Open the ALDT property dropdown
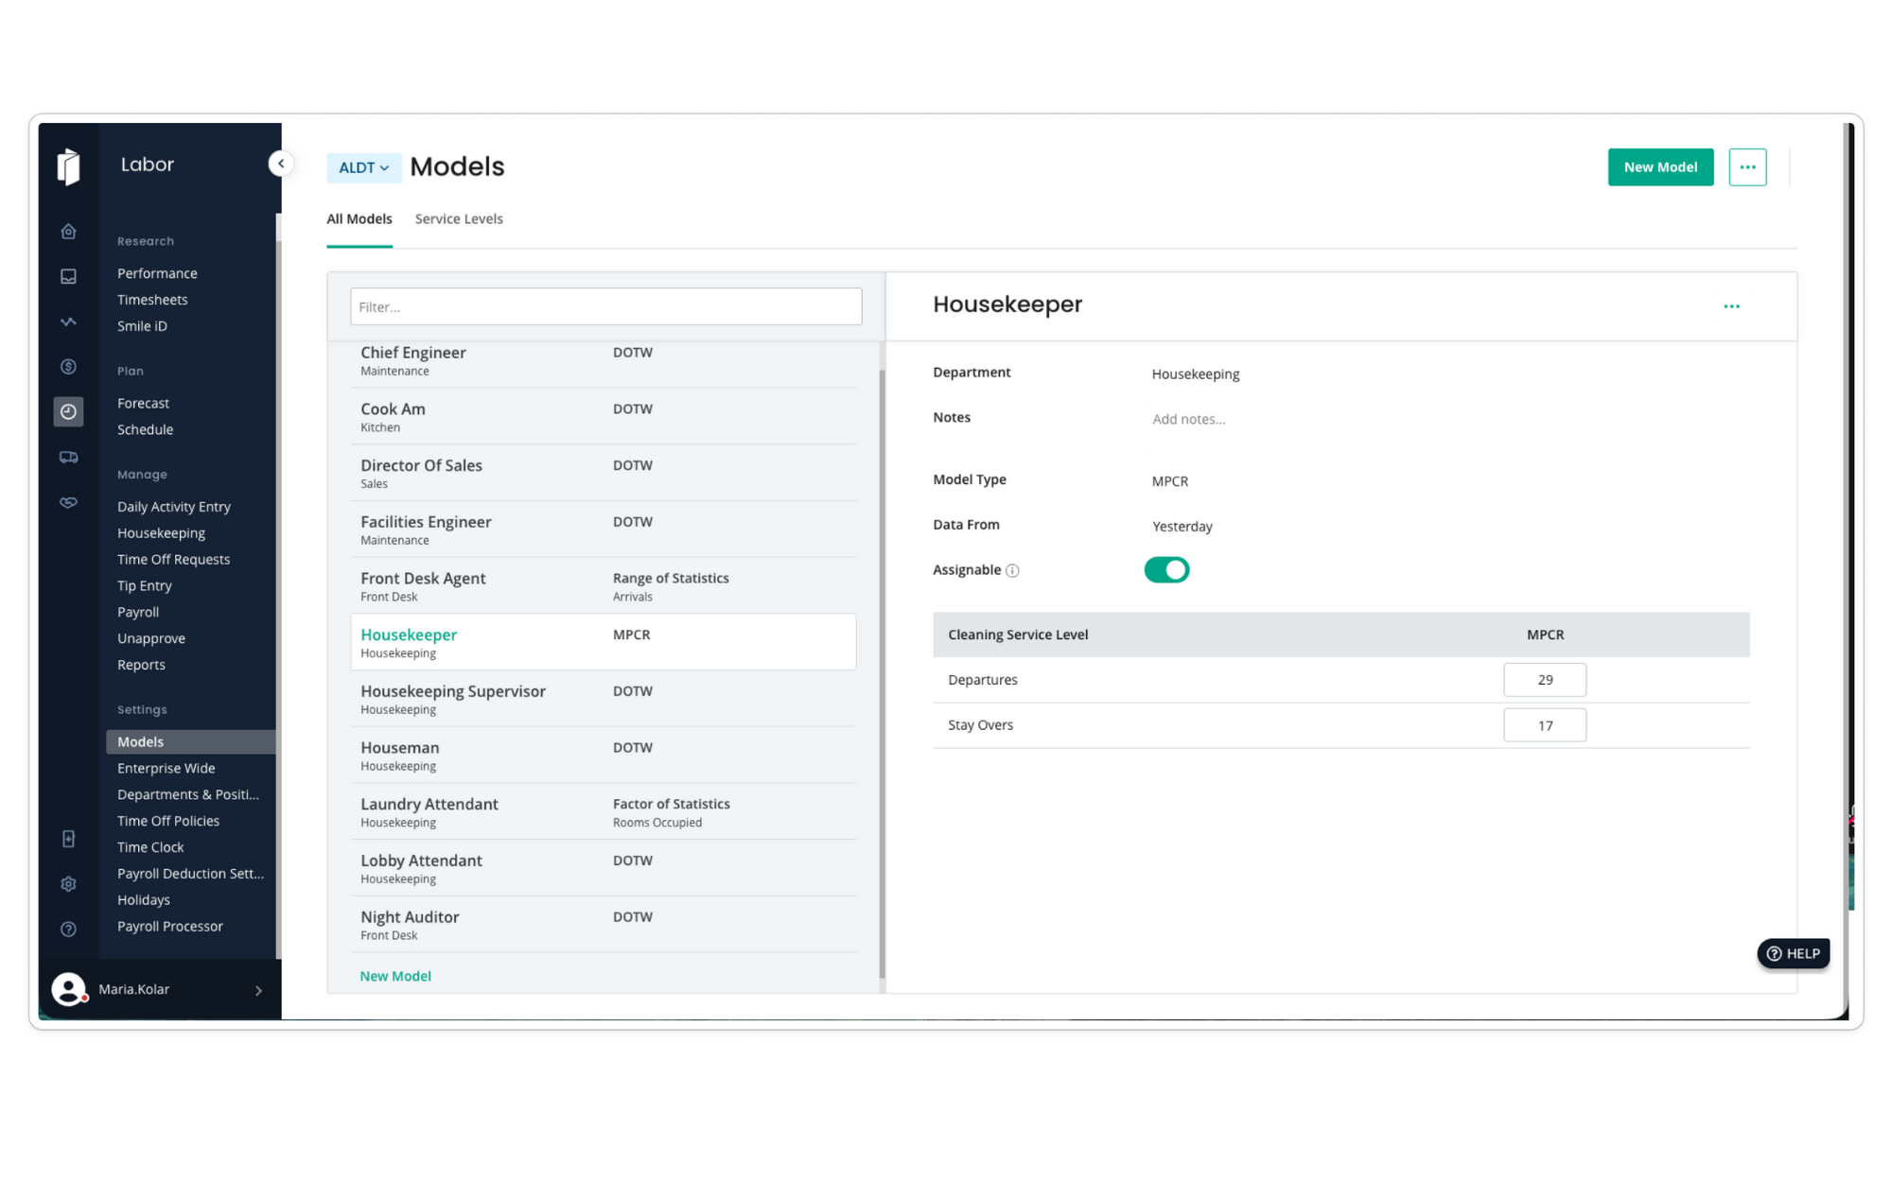Viewport: 1892px width, 1182px height. tap(363, 167)
